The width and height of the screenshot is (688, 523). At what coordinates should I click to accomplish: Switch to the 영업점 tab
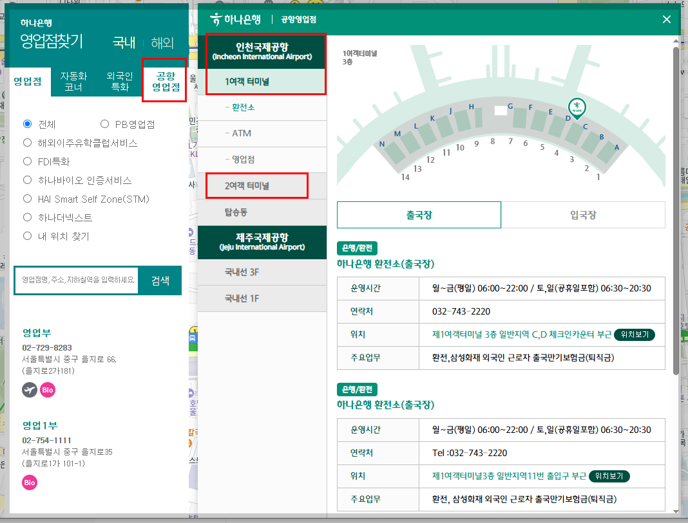point(28,82)
